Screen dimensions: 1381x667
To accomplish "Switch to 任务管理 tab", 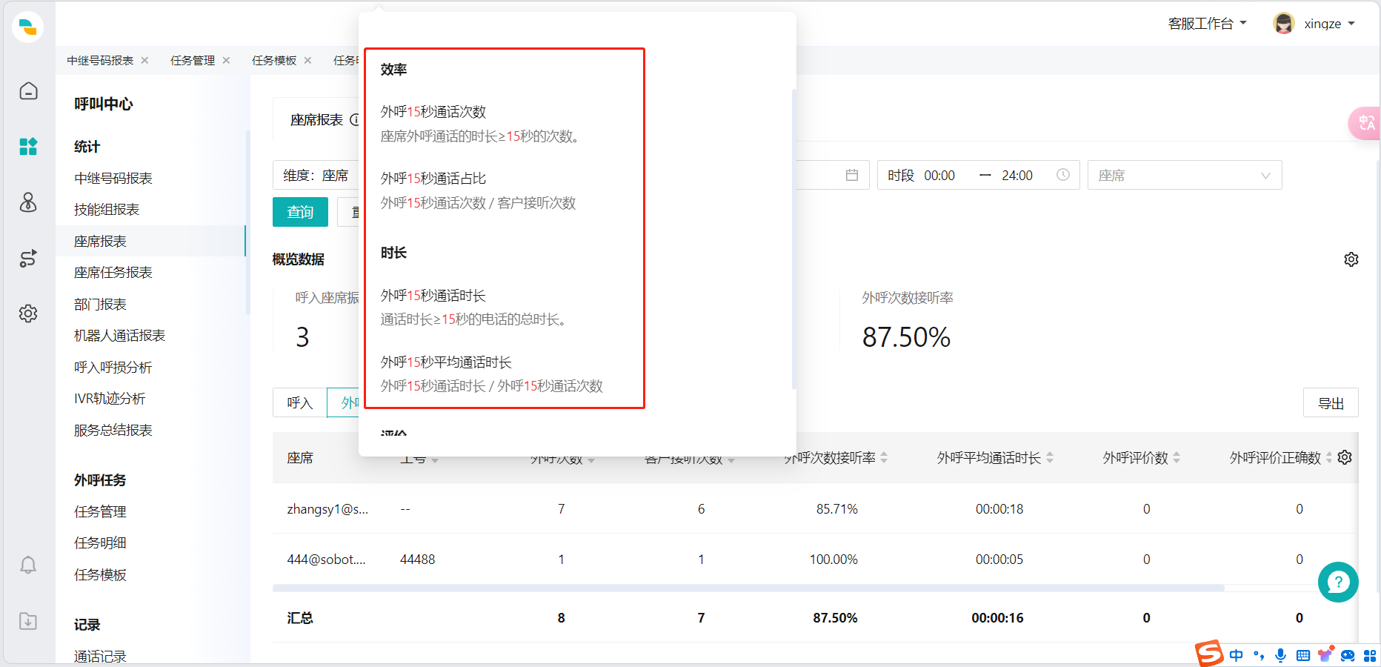I will click(193, 60).
